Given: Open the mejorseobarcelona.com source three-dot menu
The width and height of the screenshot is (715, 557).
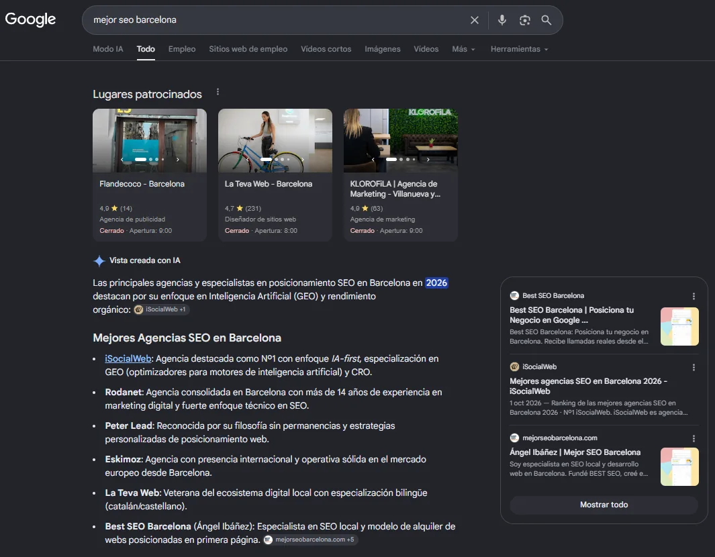Looking at the screenshot, I should click(x=694, y=438).
